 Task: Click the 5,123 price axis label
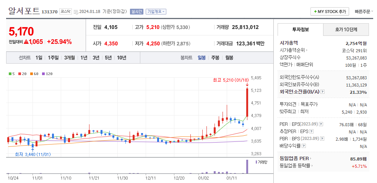click(255, 90)
